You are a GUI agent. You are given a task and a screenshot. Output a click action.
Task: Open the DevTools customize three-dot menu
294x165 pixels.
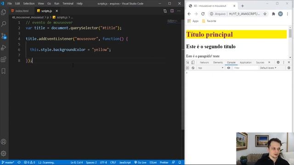click(283, 62)
